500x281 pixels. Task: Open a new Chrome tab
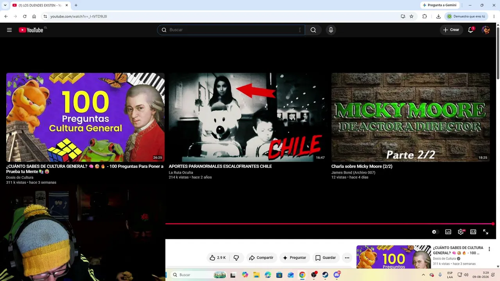[76, 5]
